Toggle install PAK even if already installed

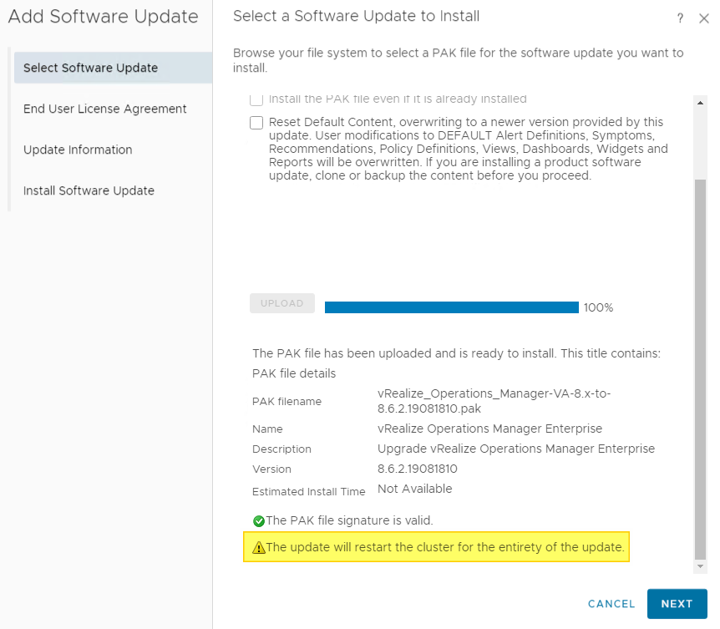(256, 99)
